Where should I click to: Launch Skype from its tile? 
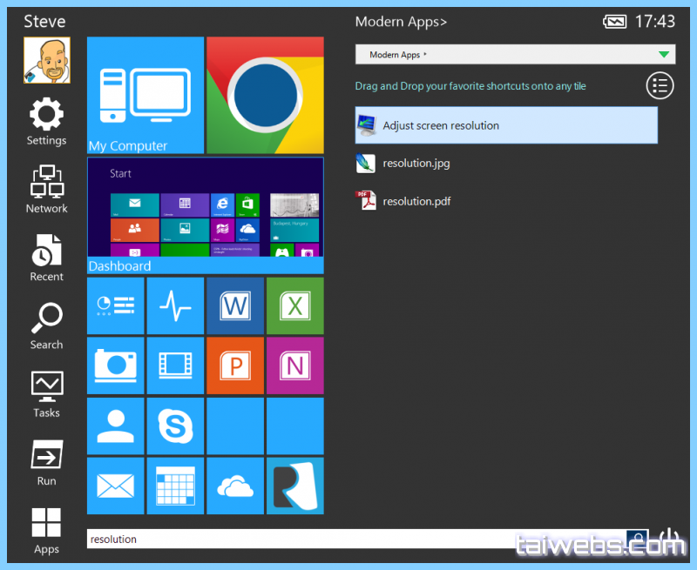point(175,426)
